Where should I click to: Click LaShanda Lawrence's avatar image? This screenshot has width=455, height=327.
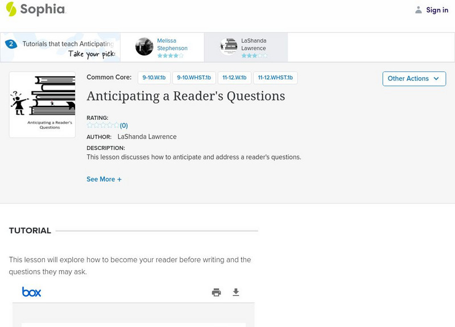[229, 47]
